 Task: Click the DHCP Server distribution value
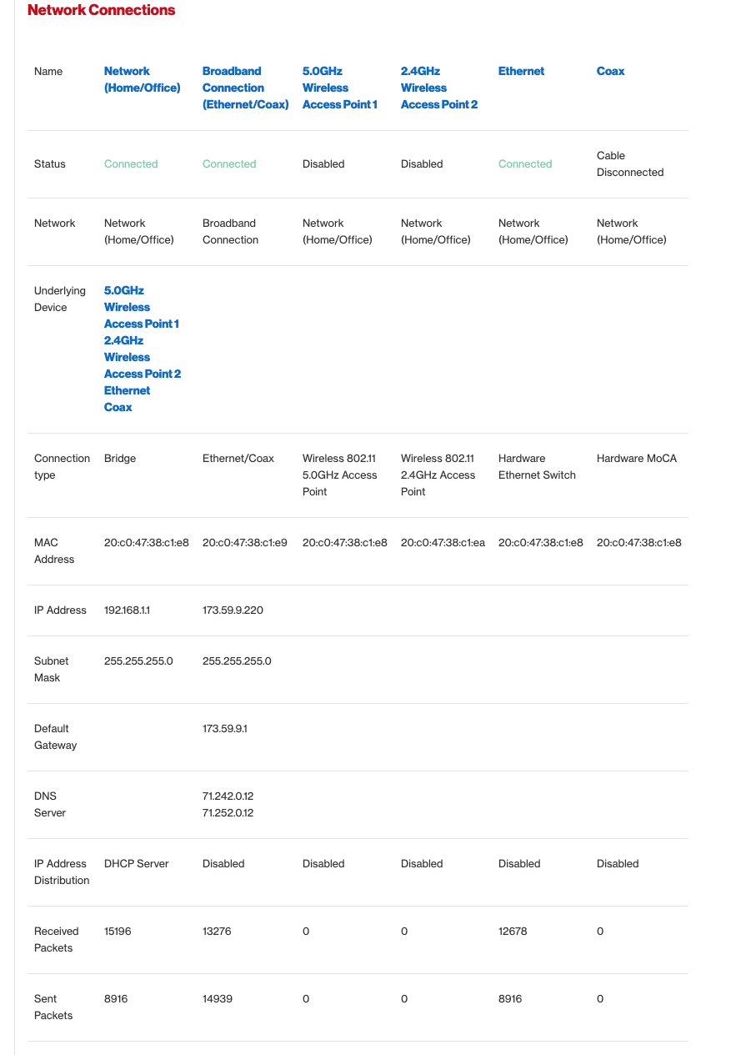click(x=136, y=864)
